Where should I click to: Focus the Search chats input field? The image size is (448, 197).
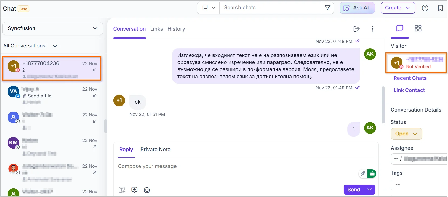270,8
